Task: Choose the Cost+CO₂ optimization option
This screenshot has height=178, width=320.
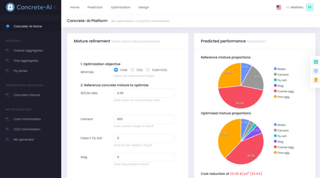Action: coord(148,70)
